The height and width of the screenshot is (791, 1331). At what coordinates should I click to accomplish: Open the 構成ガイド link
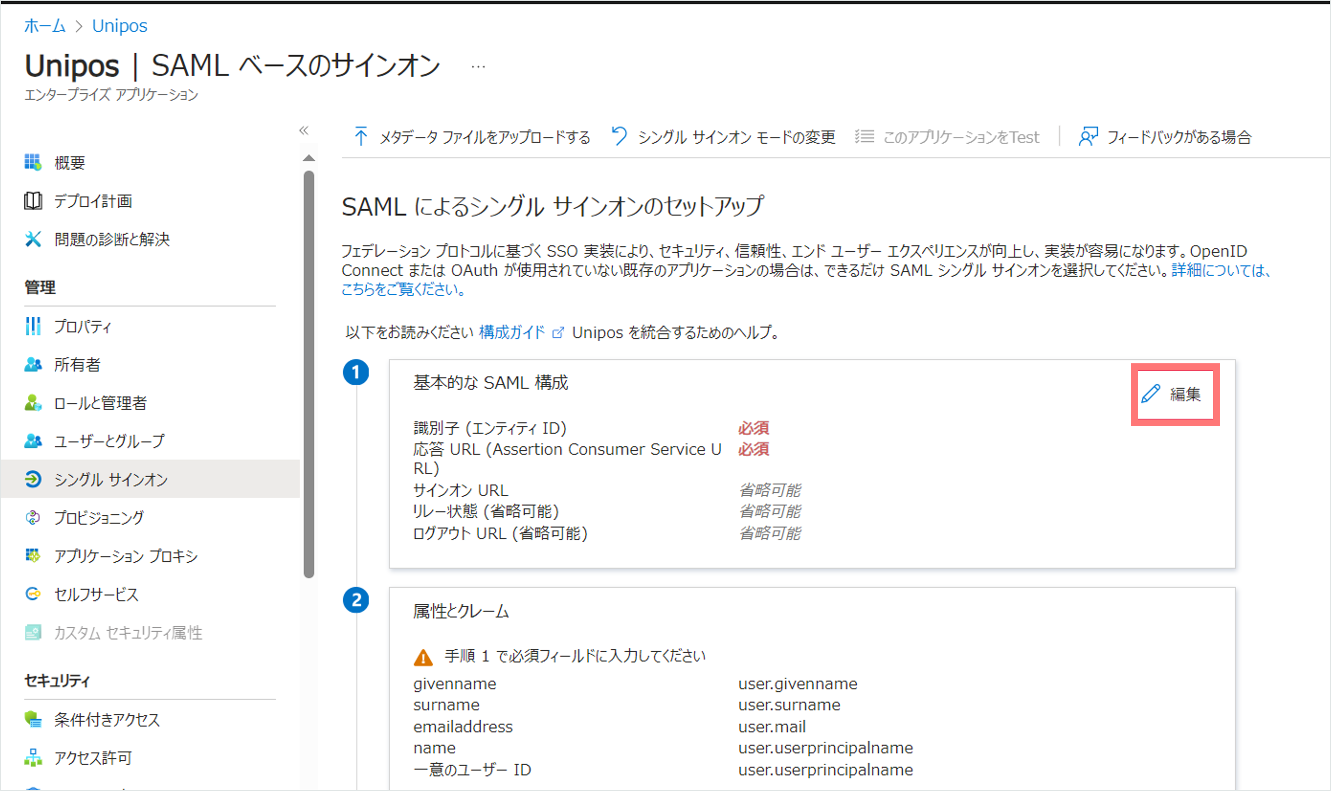512,333
